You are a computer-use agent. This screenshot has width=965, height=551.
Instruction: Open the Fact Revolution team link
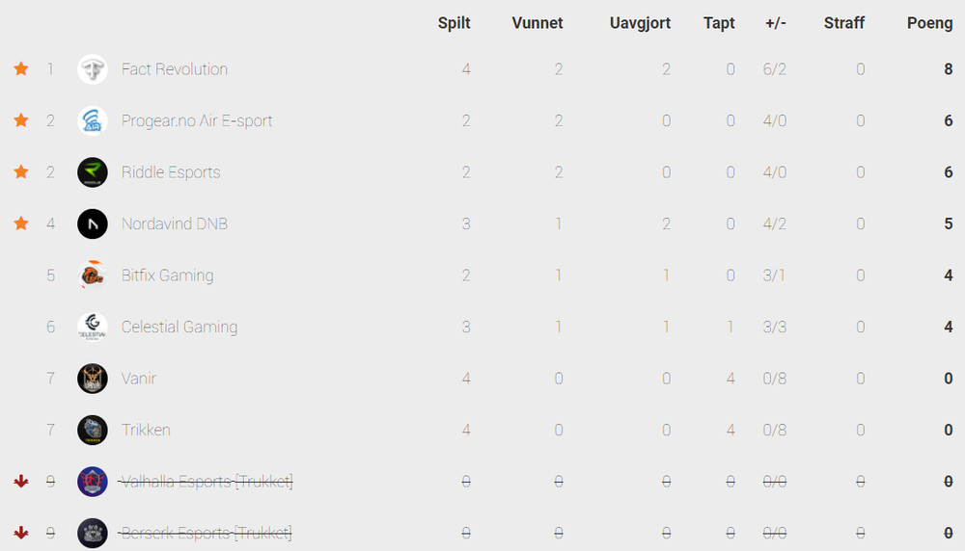(x=174, y=69)
